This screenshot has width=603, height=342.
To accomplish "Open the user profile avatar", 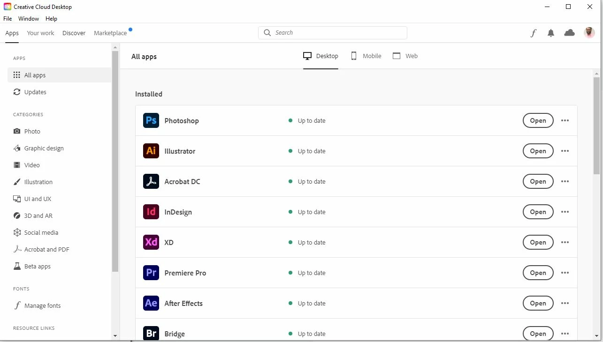I will 589,33.
